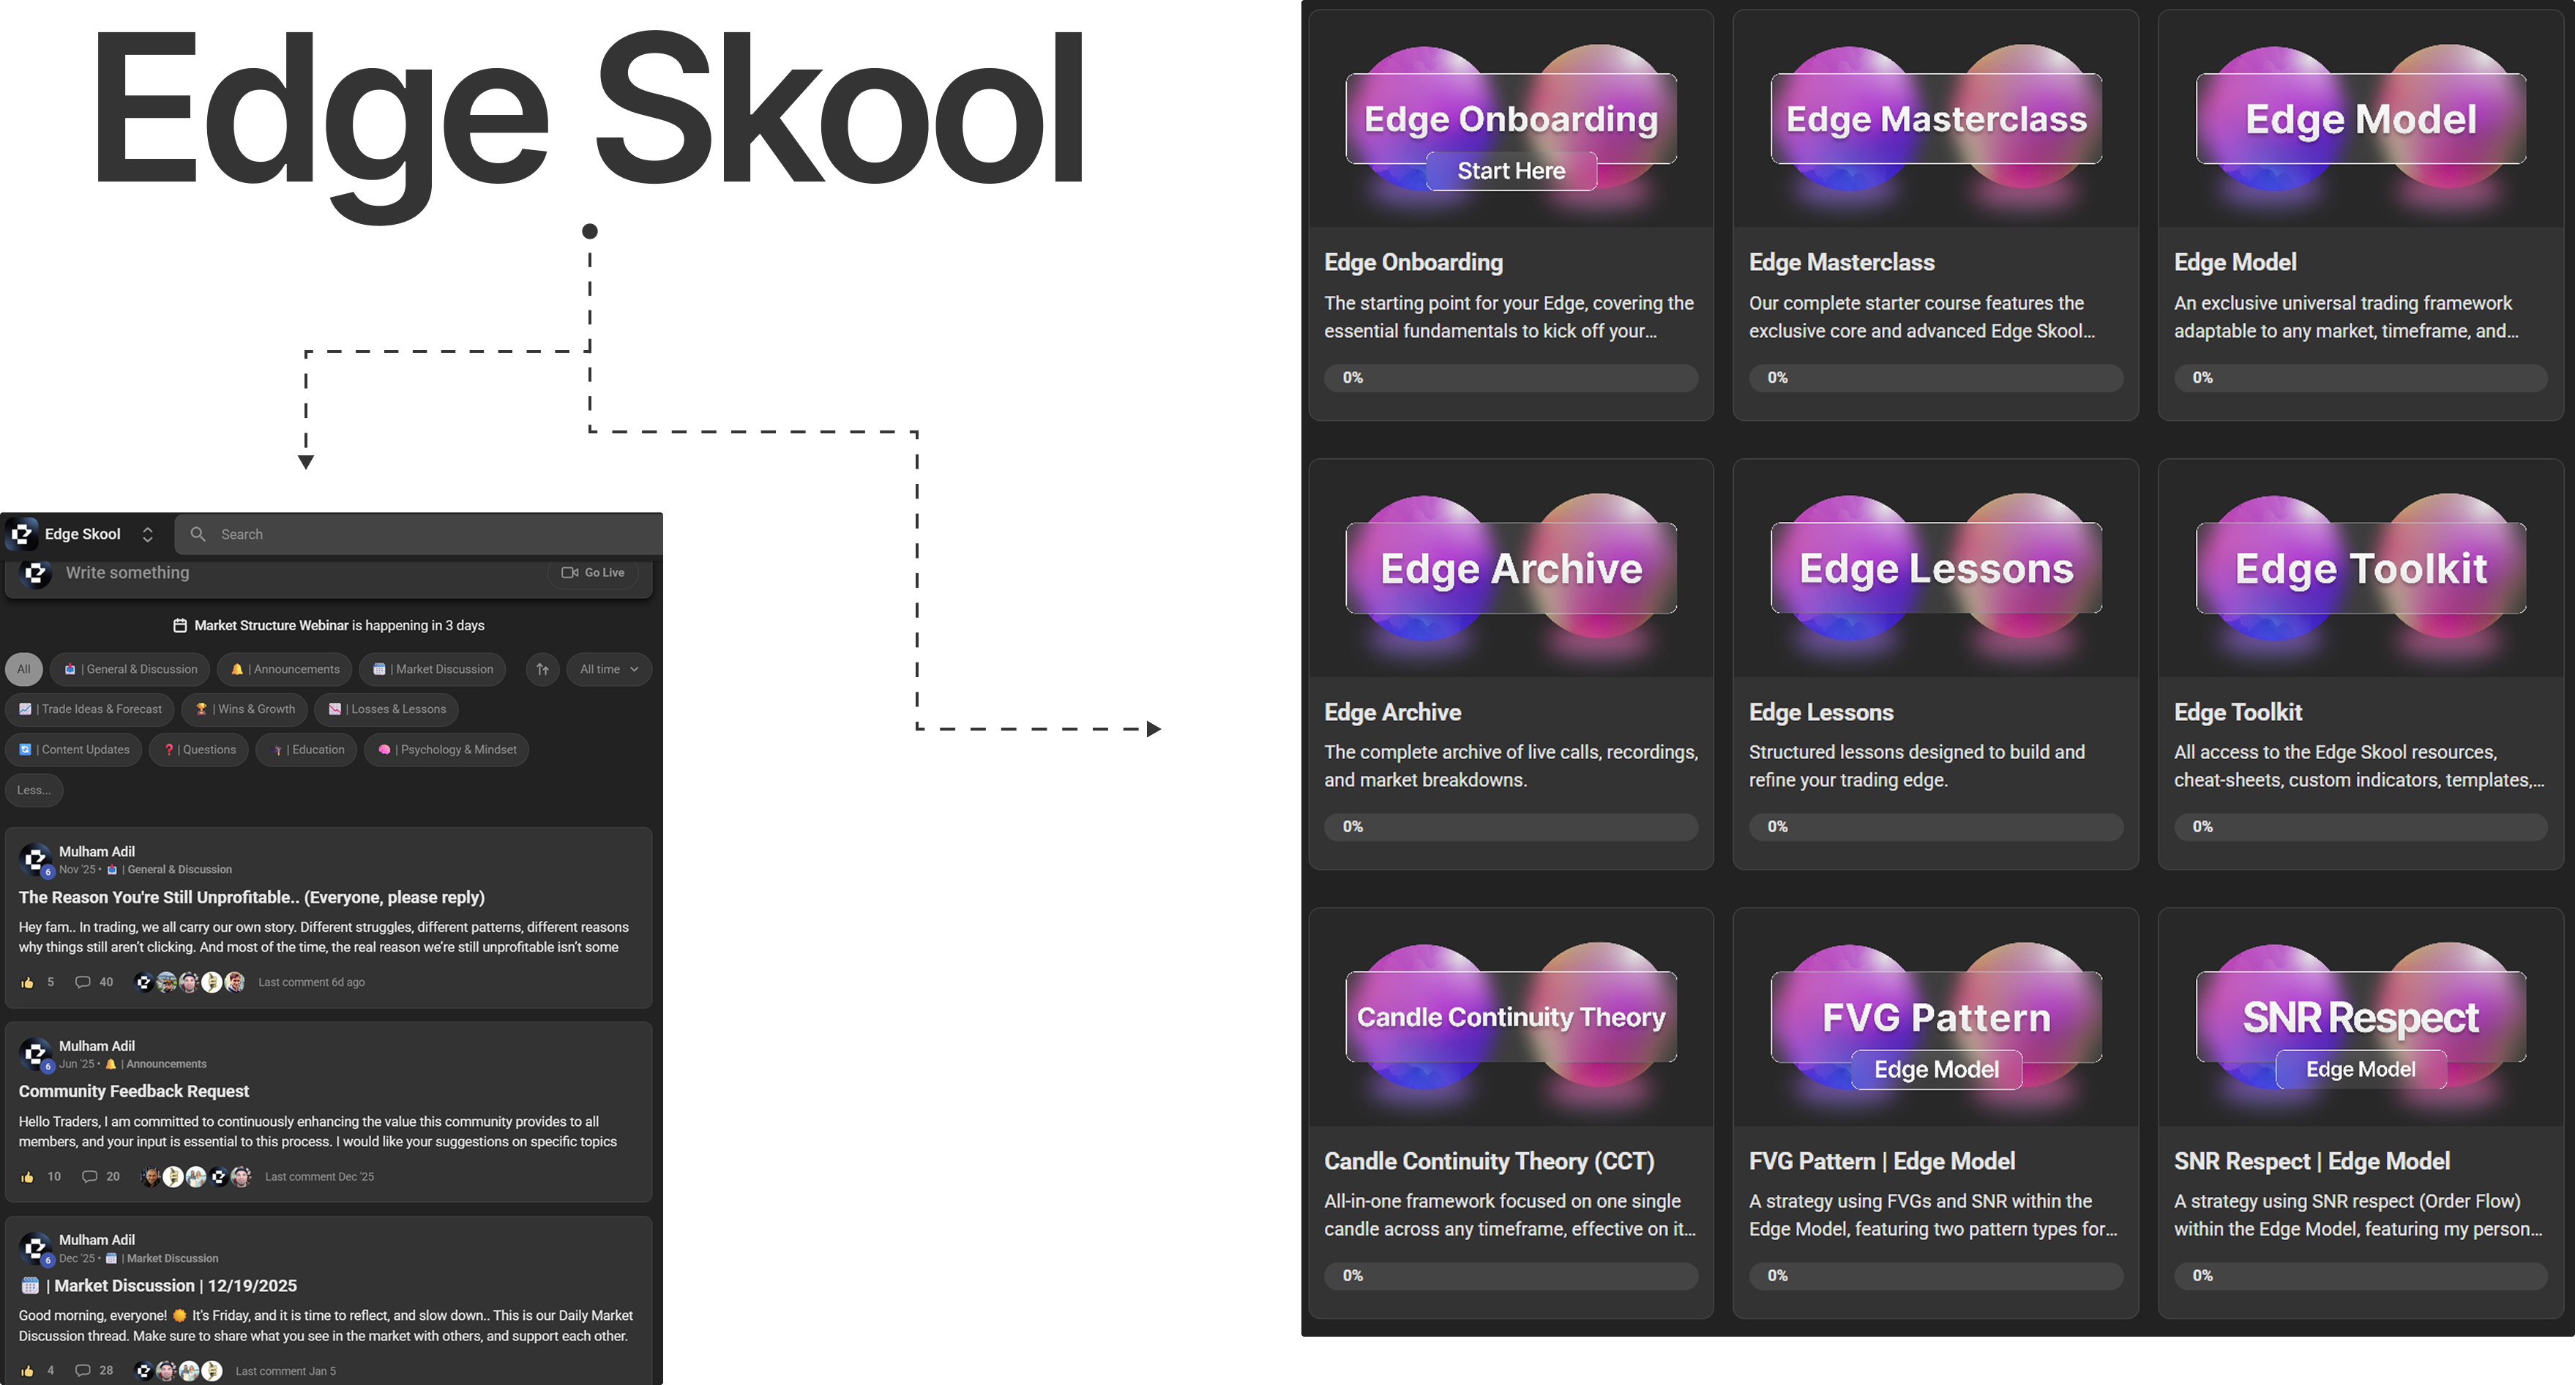The height and width of the screenshot is (1385, 2575).
Task: Click Edge Onboarding 0% progress bar
Action: tap(1511, 377)
